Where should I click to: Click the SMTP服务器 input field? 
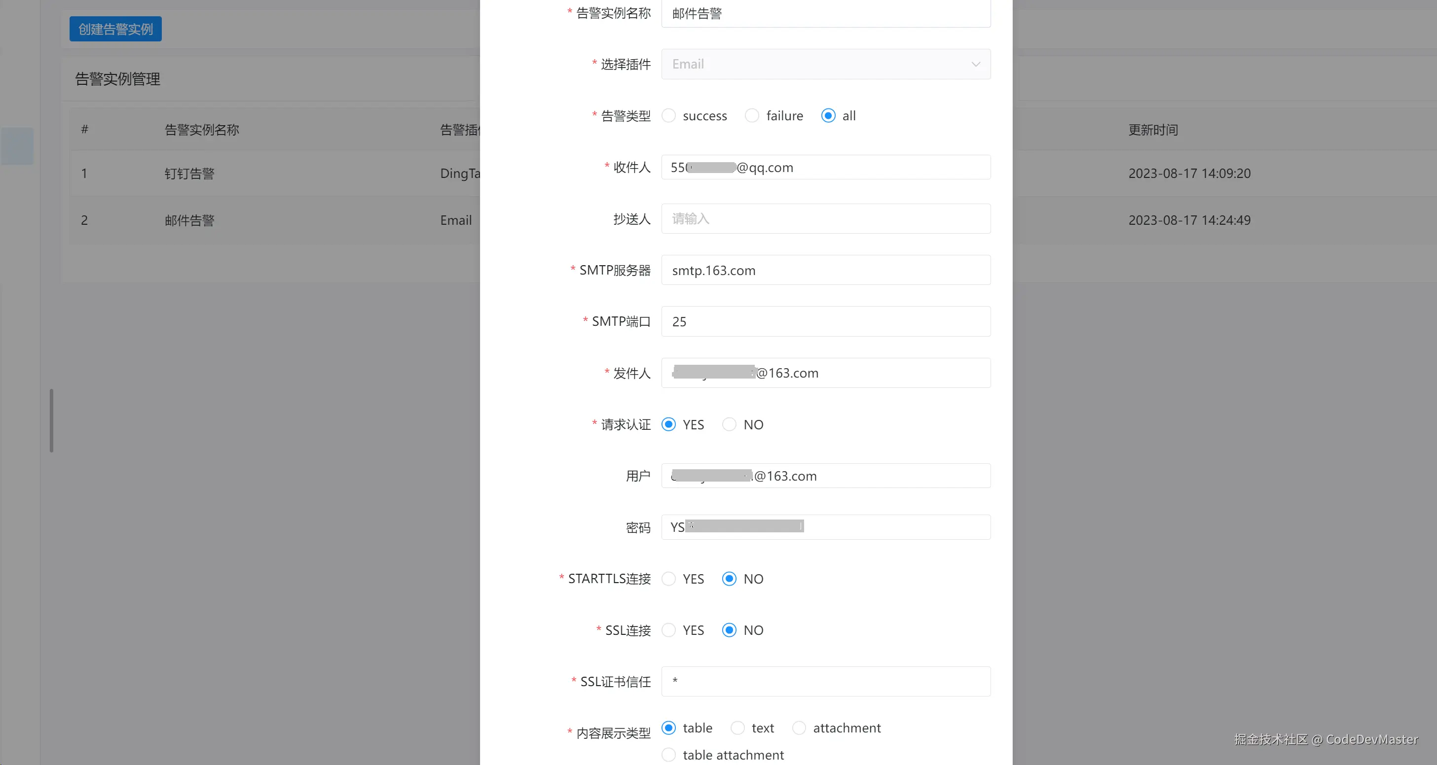pyautogui.click(x=826, y=271)
